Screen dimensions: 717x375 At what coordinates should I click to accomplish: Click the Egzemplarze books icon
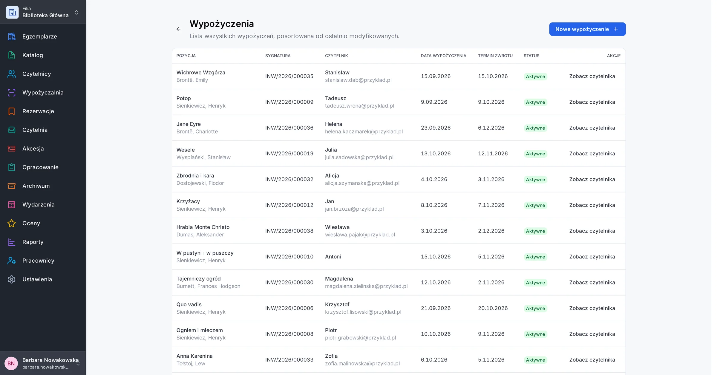[11, 36]
